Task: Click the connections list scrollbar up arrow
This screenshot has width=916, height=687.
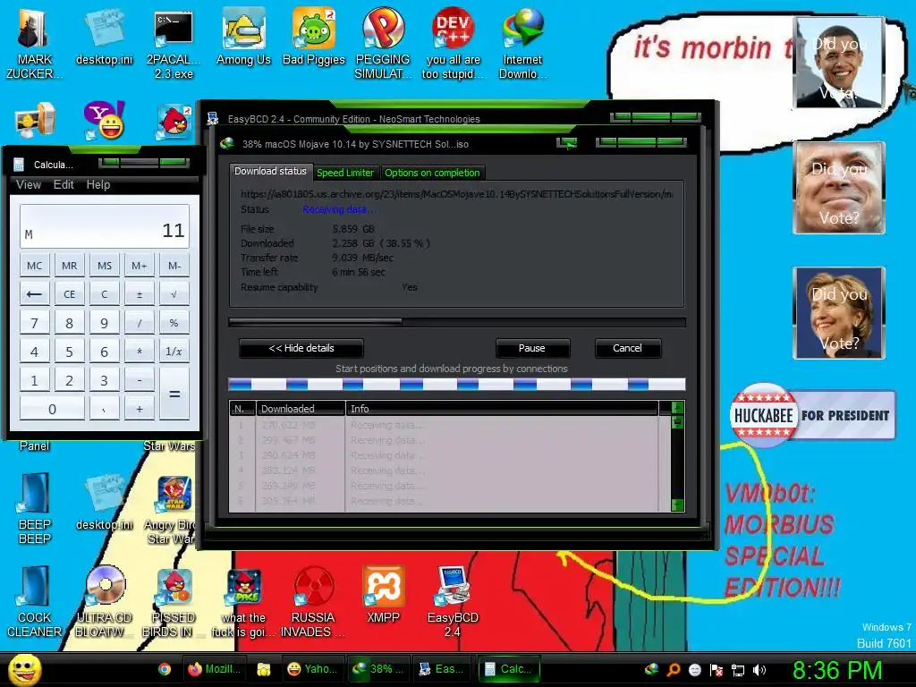Action: 678,408
